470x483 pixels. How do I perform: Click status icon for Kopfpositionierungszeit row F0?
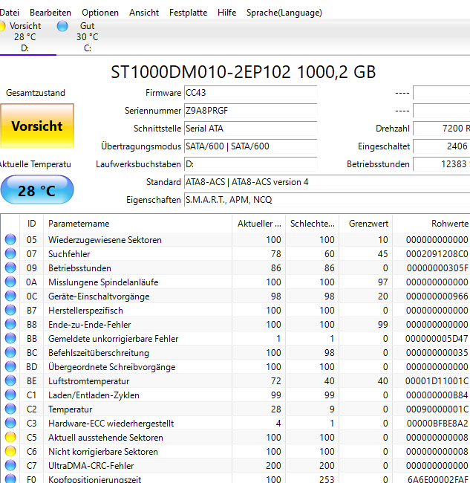[x=10, y=479]
